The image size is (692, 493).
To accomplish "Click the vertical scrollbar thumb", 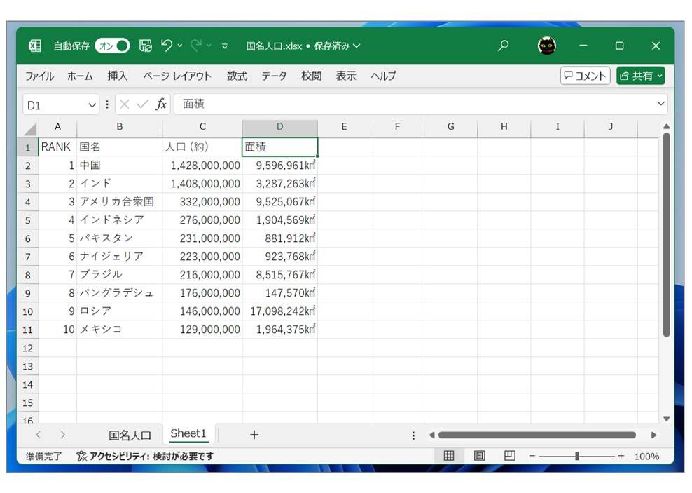I will click(666, 235).
